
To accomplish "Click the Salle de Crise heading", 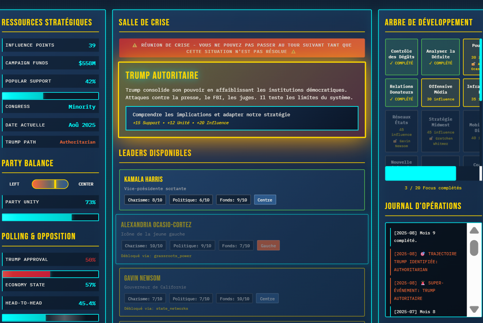I will tap(144, 22).
